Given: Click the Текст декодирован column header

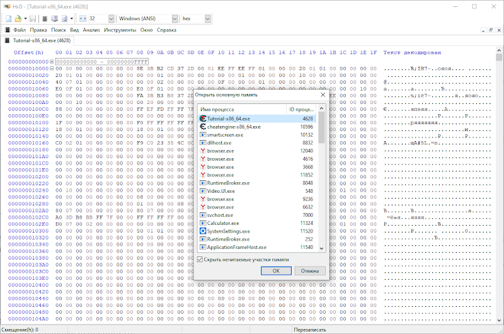Looking at the screenshot, I should (412, 52).
